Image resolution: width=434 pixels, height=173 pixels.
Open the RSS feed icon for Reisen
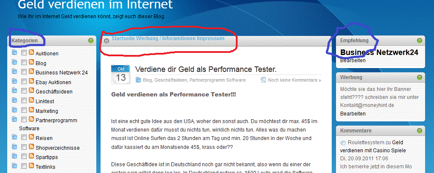[x=31, y=137]
